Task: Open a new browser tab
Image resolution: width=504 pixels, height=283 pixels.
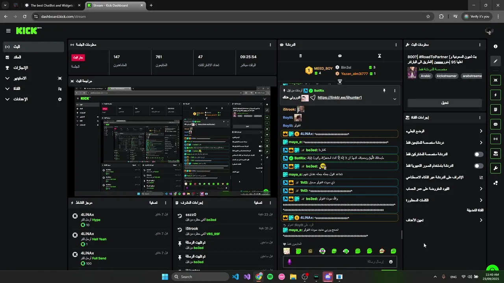Action: (x=151, y=6)
